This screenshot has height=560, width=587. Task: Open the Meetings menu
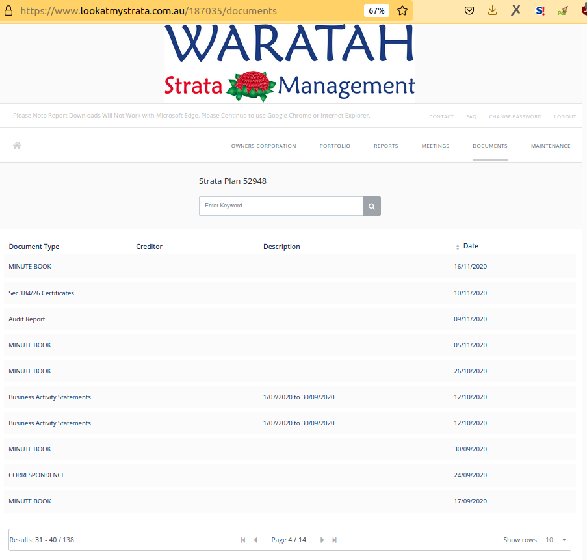point(436,146)
